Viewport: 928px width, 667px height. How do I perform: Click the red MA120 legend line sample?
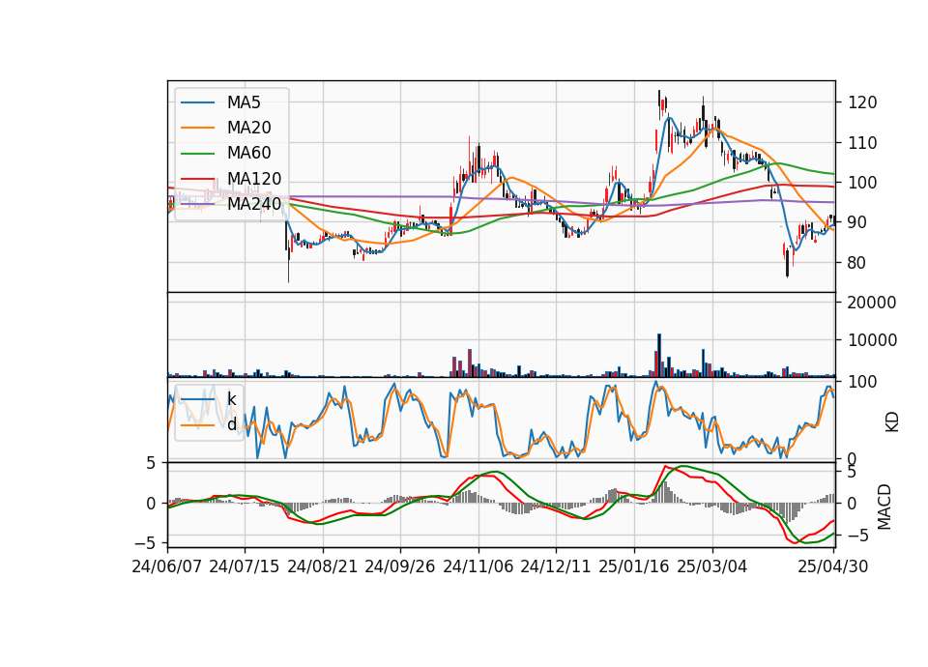pyautogui.click(x=197, y=179)
